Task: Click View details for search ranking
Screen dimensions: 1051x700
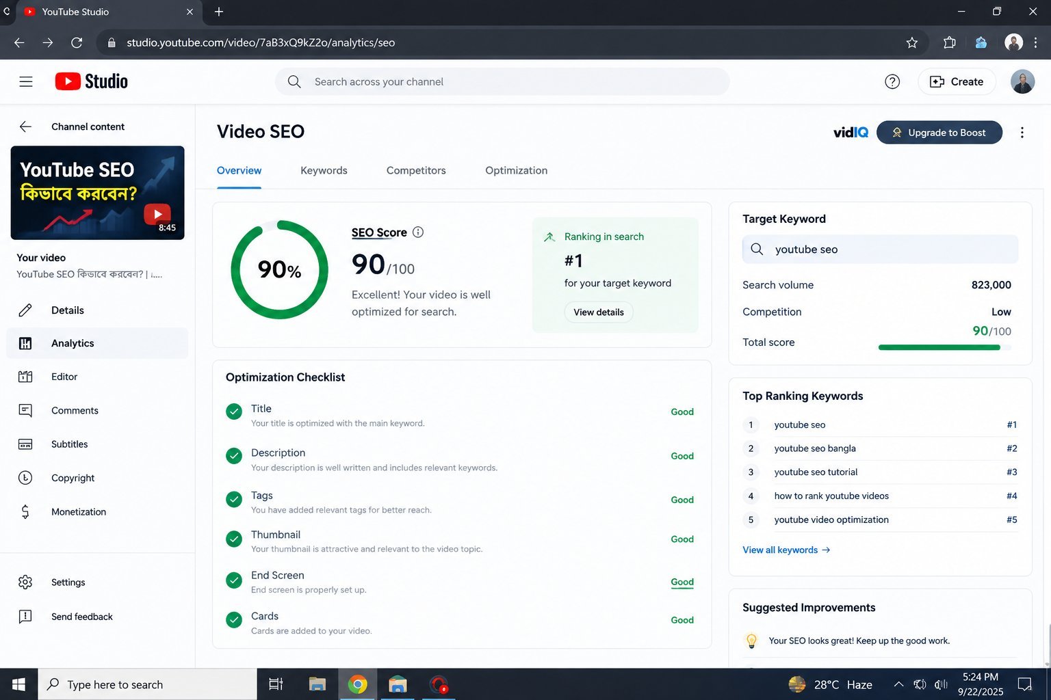Action: pyautogui.click(x=599, y=312)
